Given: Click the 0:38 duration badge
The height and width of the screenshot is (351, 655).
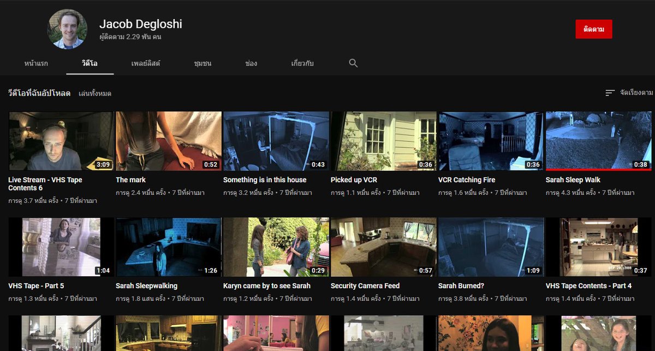Looking at the screenshot, I should tap(641, 164).
